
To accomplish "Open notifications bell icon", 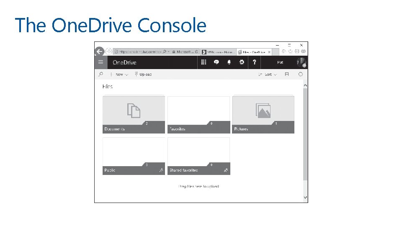I will (x=229, y=62).
